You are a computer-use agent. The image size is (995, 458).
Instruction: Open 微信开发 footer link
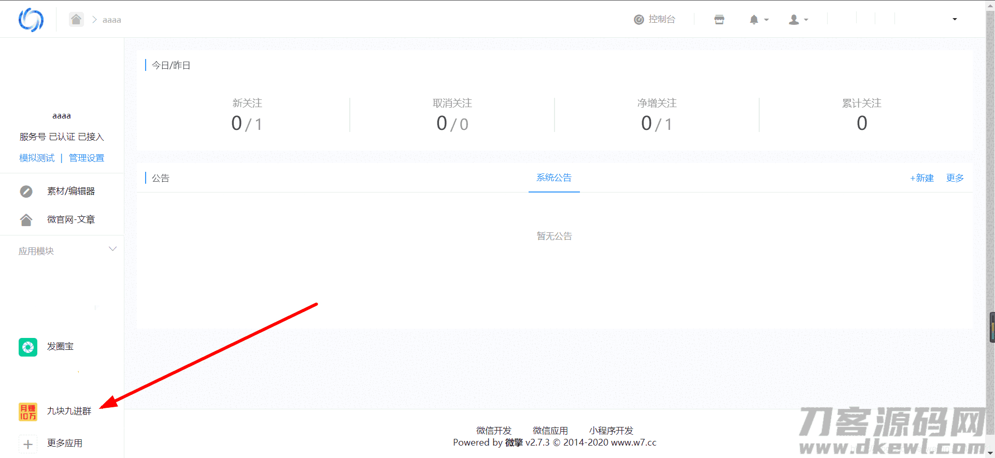coord(494,431)
